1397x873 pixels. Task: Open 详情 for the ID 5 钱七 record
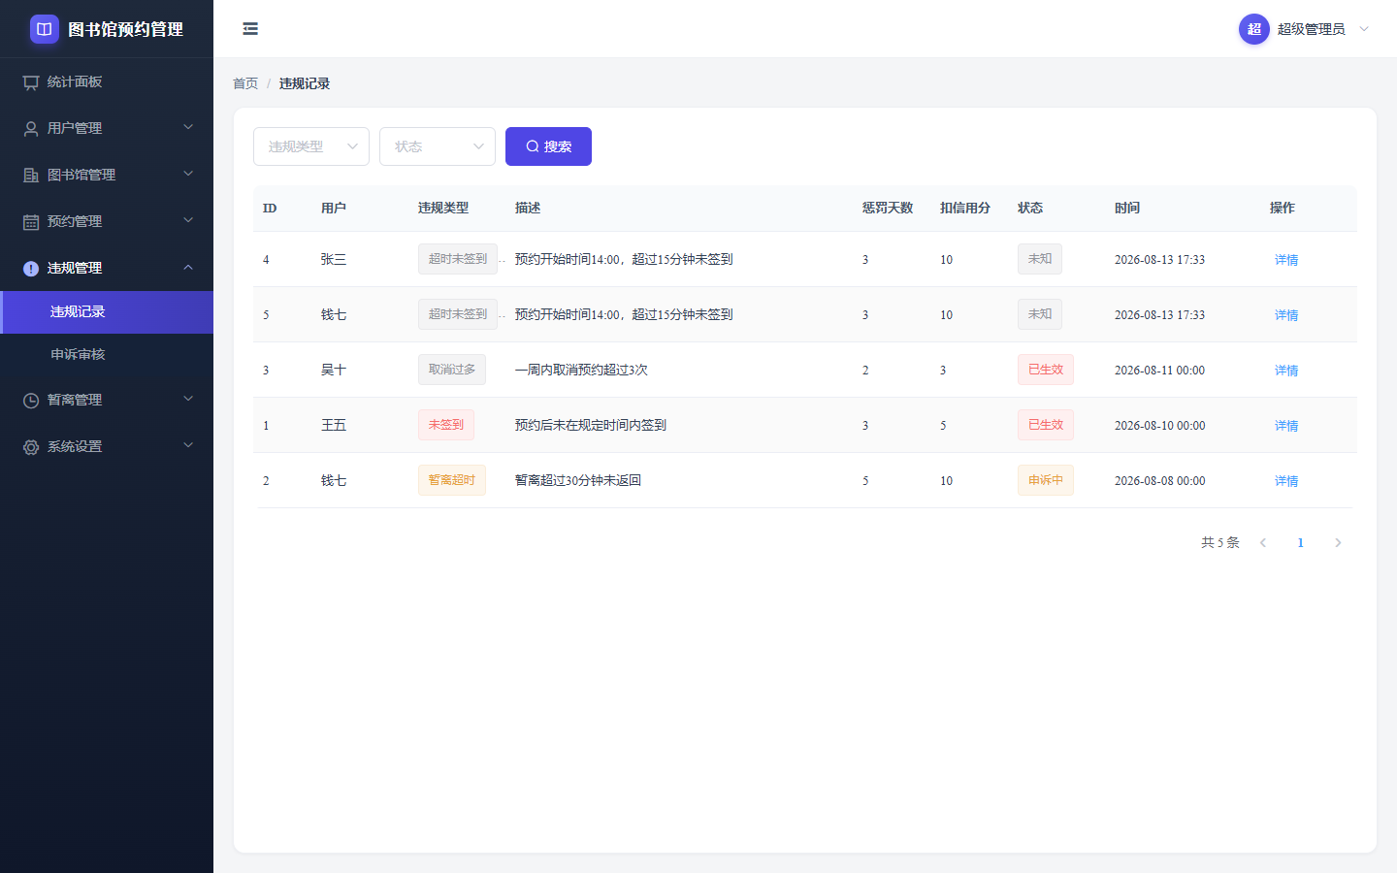(x=1286, y=315)
